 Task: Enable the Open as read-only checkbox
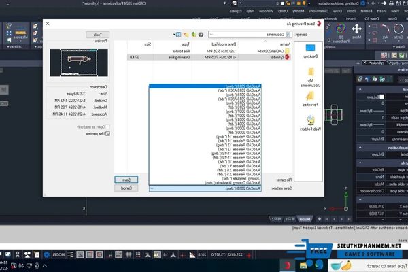[x=107, y=126]
